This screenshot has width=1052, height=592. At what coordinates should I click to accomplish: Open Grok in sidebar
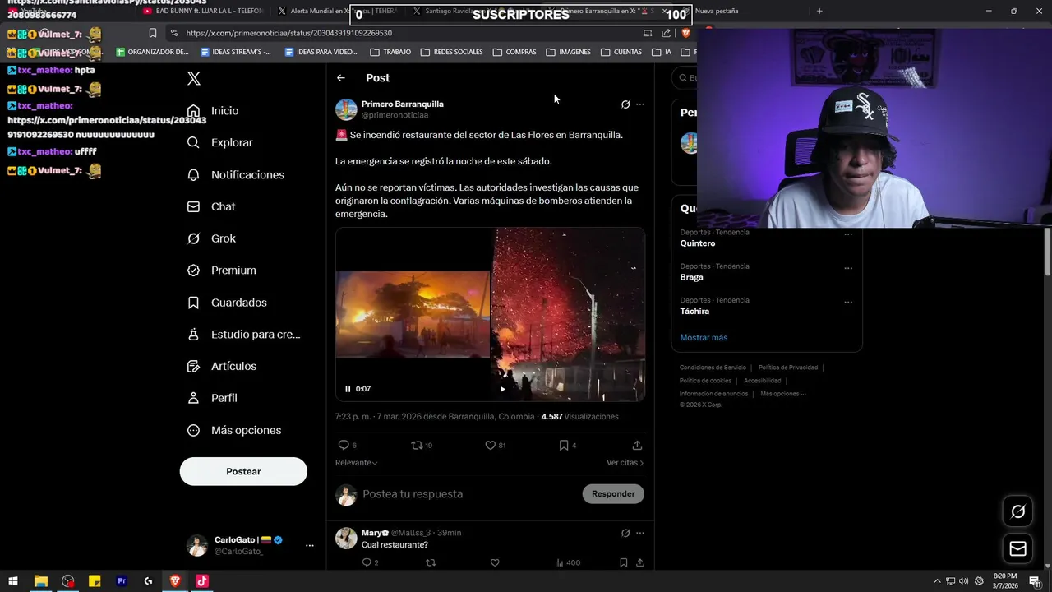coord(211,238)
